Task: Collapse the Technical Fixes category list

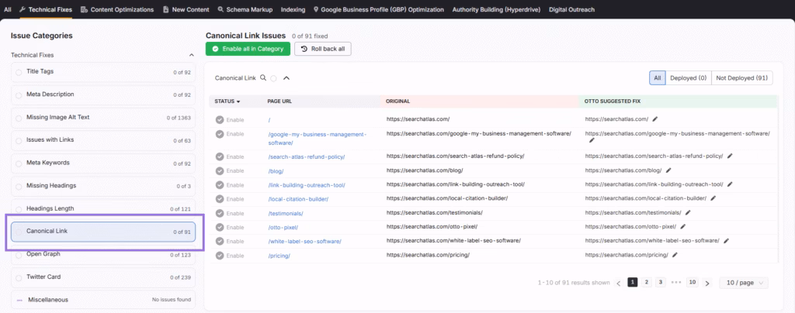Action: pos(192,55)
